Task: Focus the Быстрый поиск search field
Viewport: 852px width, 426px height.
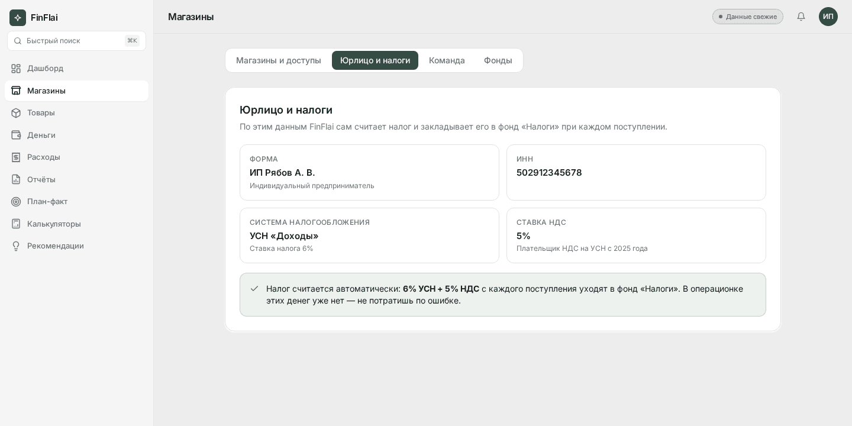Action: 76,41
